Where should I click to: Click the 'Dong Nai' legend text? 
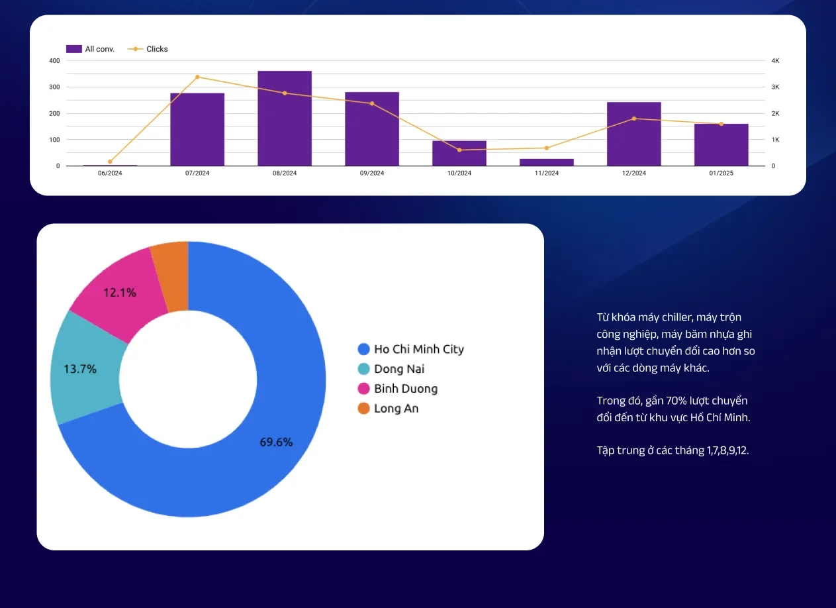(399, 369)
